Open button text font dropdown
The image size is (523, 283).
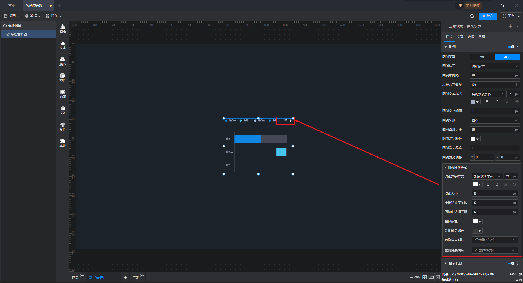pos(487,176)
